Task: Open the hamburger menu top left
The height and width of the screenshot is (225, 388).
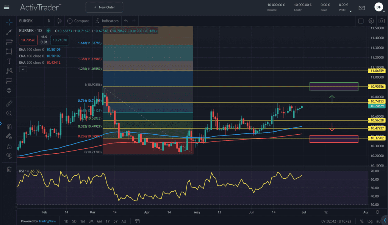Action: 6,7
